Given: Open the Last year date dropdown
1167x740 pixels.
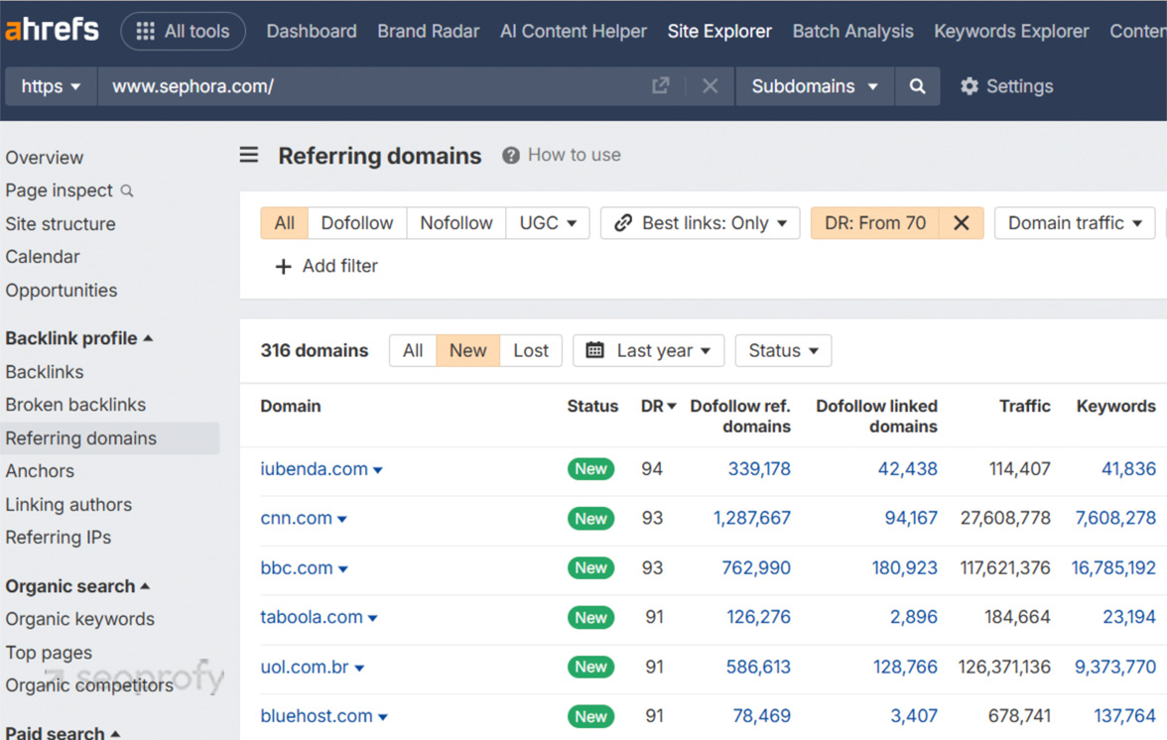Looking at the screenshot, I should pyautogui.click(x=648, y=350).
